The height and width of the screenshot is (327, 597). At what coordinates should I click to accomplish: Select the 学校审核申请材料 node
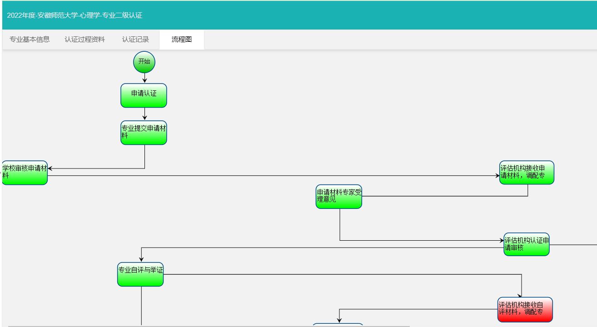[25, 173]
